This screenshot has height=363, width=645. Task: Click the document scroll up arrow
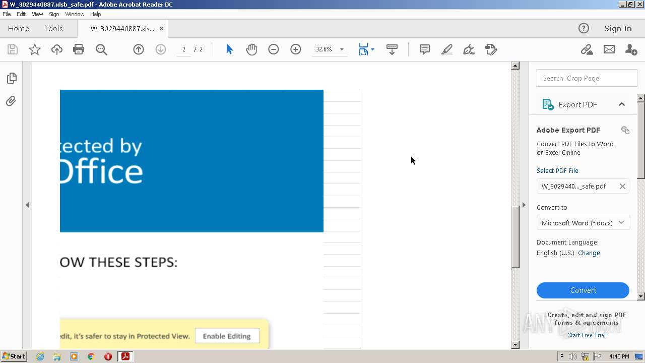515,66
